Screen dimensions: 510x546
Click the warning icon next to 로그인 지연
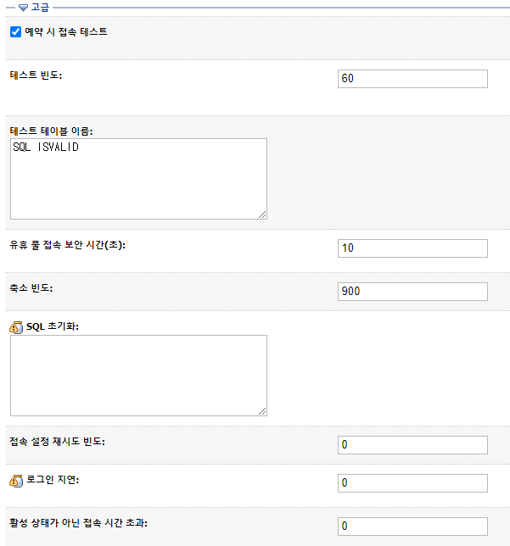click(x=16, y=481)
